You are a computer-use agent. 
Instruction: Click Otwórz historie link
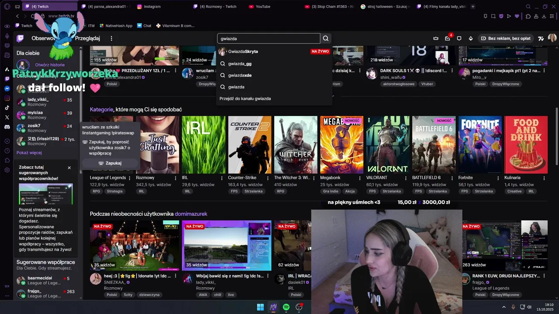click(x=50, y=65)
